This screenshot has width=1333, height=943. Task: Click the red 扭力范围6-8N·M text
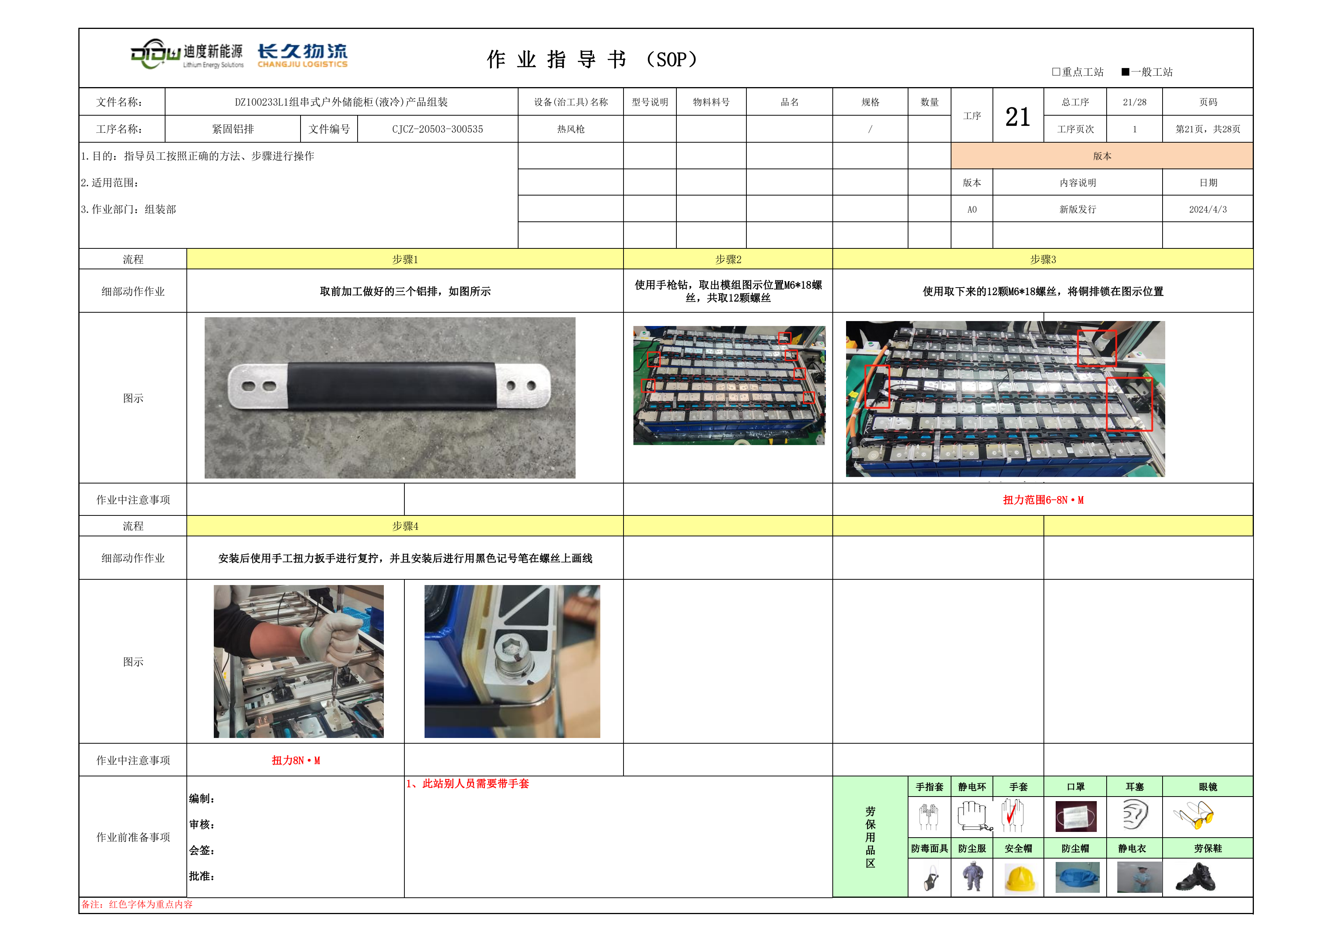(1043, 500)
